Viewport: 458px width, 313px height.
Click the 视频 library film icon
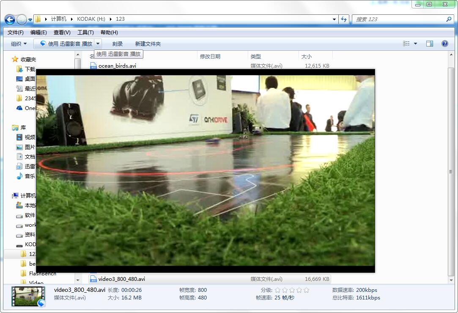pos(19,137)
